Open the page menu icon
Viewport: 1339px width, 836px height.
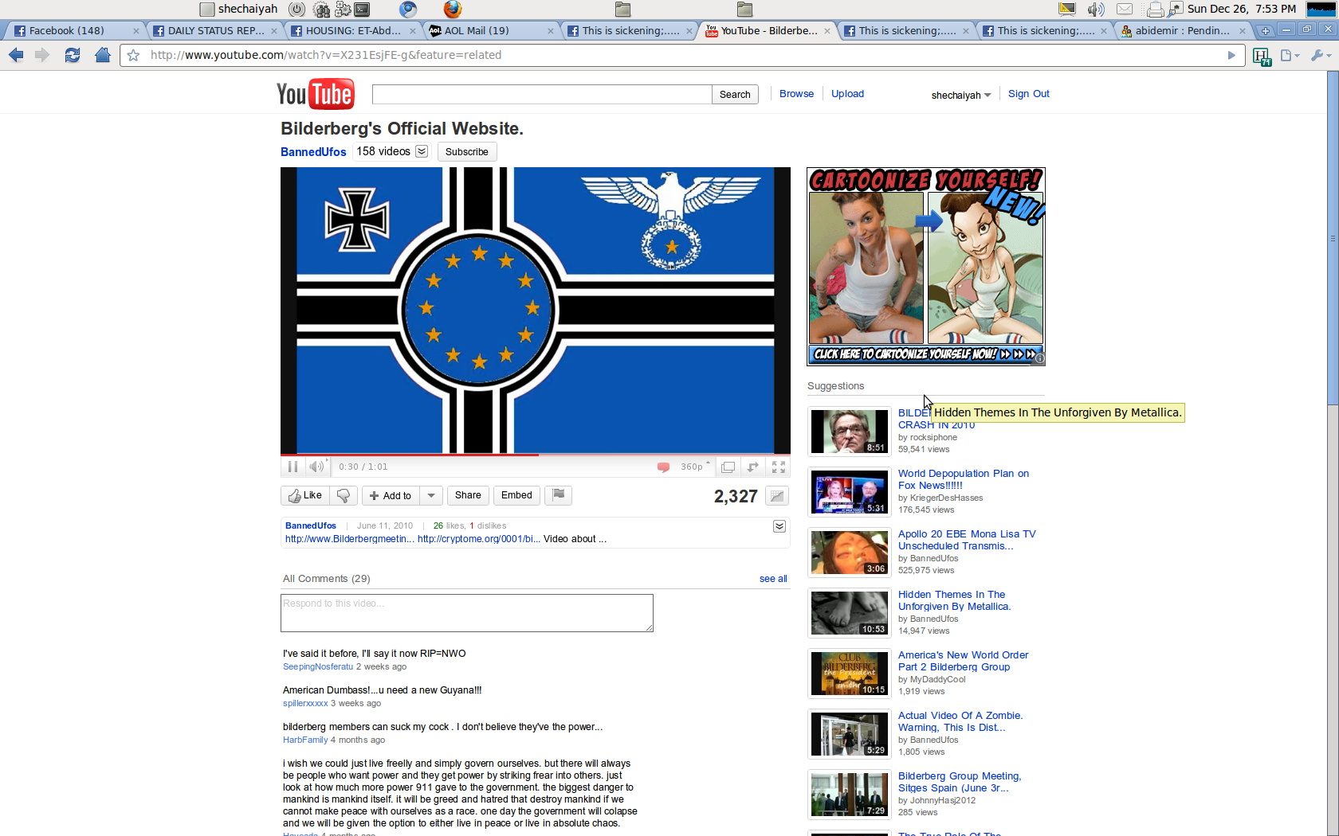pos(1289,55)
